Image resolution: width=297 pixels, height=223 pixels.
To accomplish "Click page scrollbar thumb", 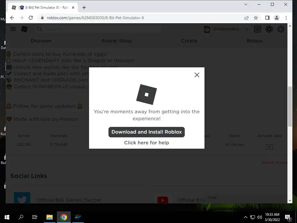I will click(290, 106).
